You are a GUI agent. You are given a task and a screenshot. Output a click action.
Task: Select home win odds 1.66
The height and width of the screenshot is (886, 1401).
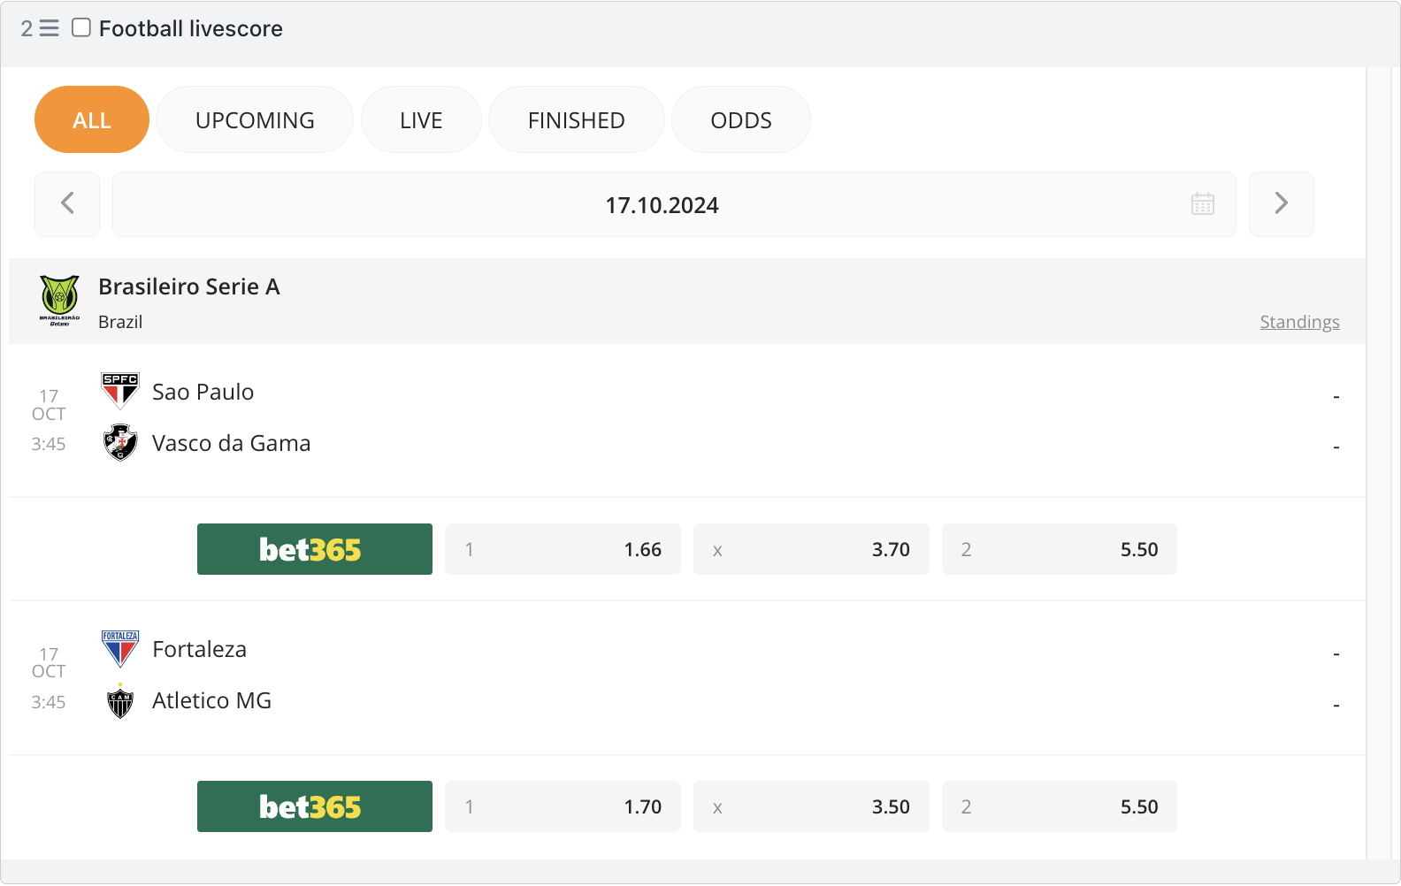pos(563,549)
